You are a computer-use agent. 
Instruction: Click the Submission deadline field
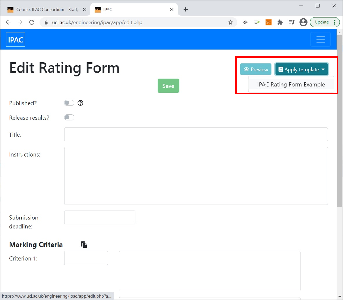[x=100, y=218]
